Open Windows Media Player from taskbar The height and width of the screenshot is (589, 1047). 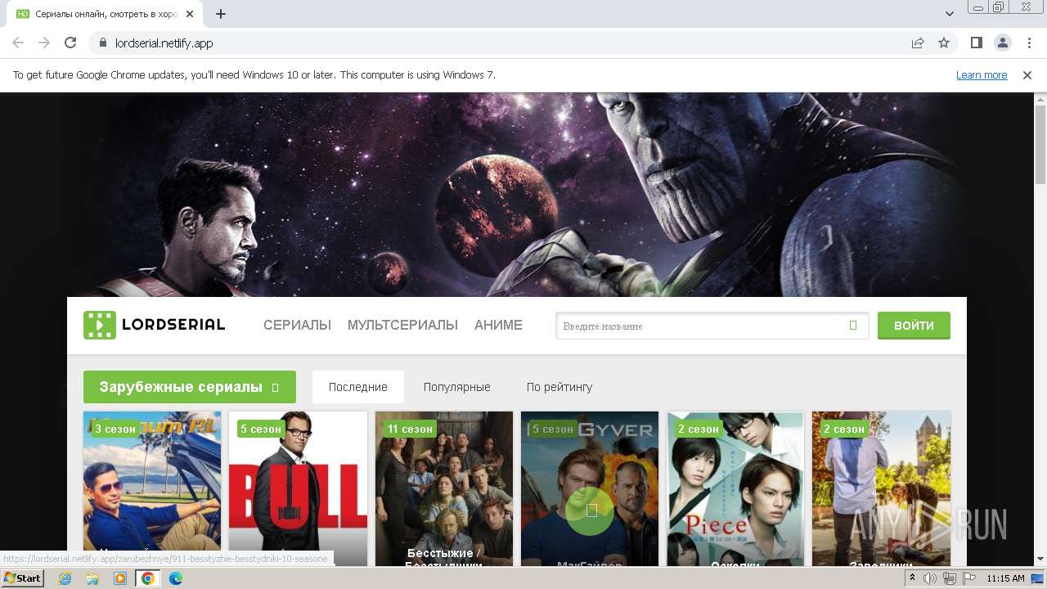120,578
